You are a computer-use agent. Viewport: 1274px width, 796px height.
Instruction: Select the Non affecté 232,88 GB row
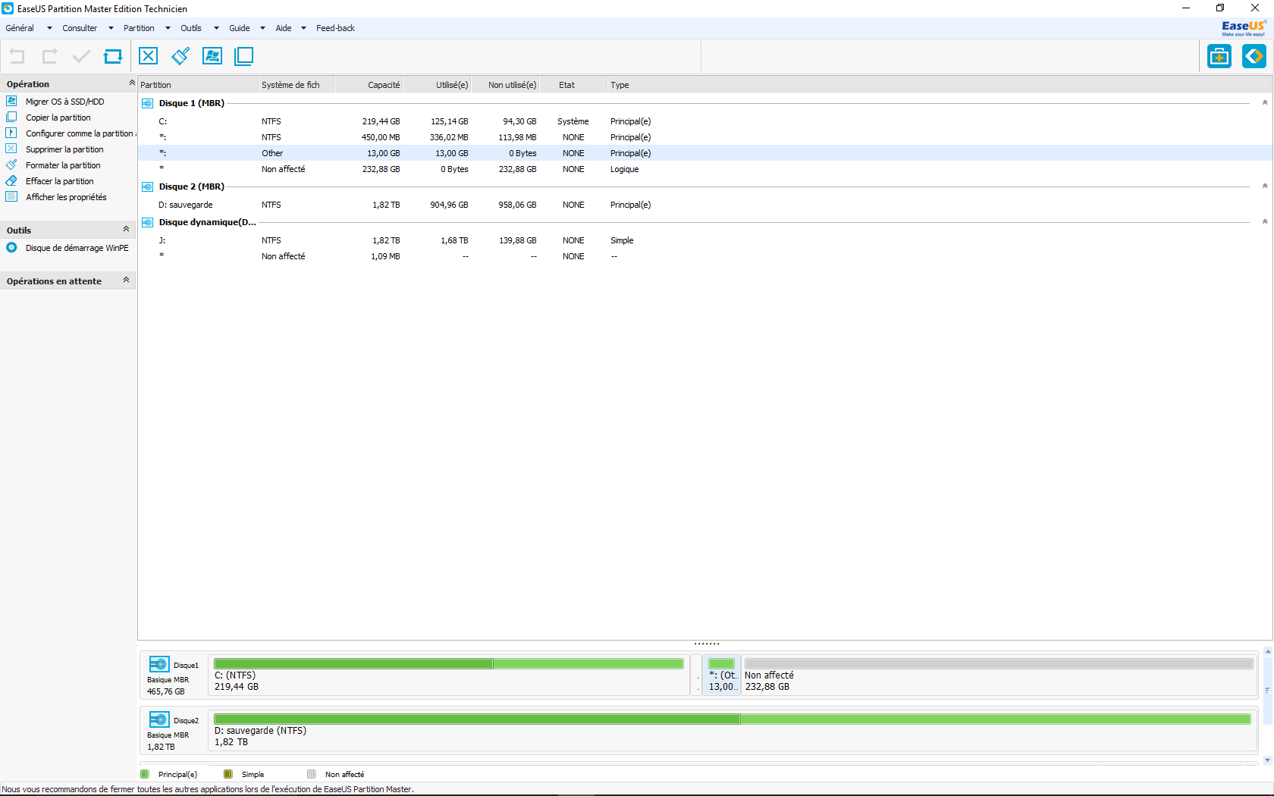705,169
